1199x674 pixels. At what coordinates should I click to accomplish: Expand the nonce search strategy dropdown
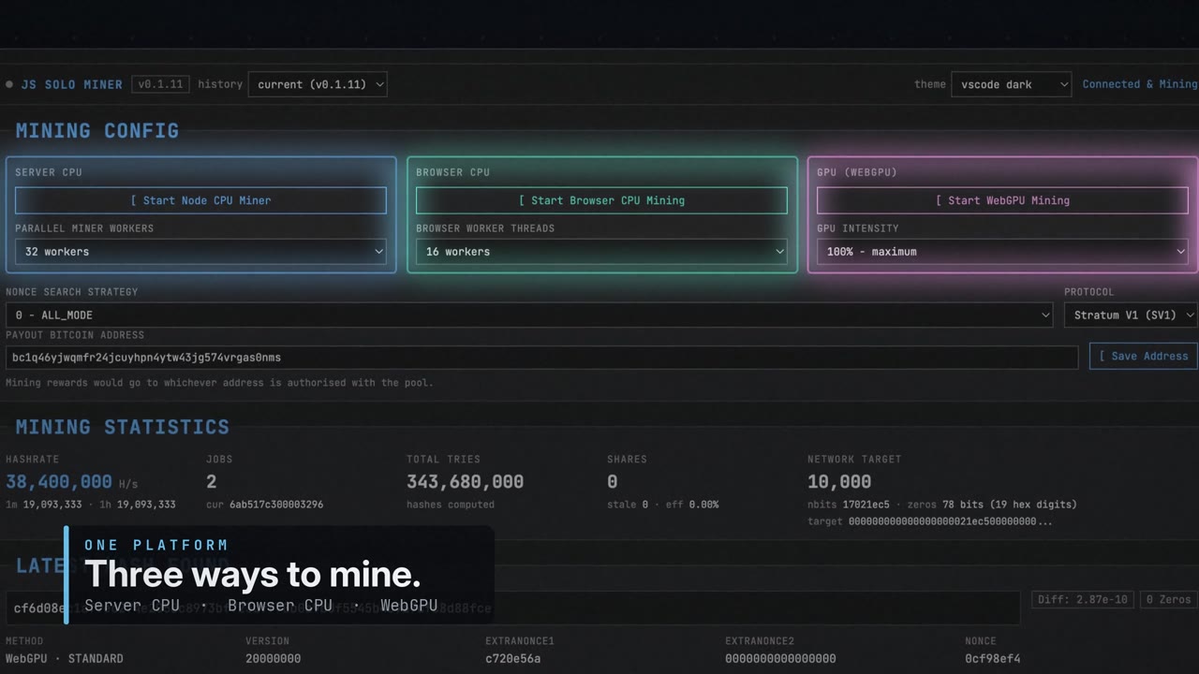(530, 315)
